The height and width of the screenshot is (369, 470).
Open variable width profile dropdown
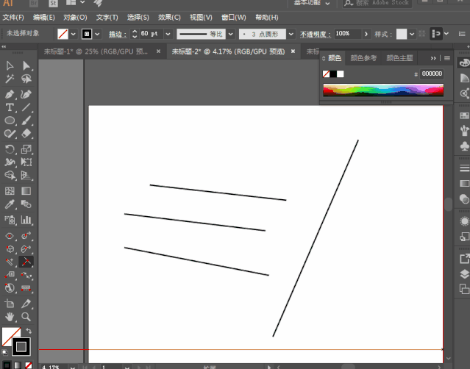(x=230, y=34)
